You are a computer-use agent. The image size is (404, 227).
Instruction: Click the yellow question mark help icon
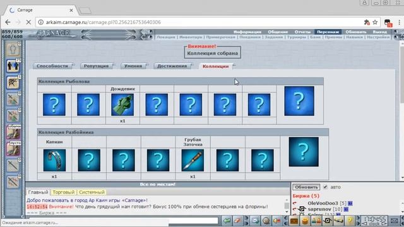[x=350, y=221]
